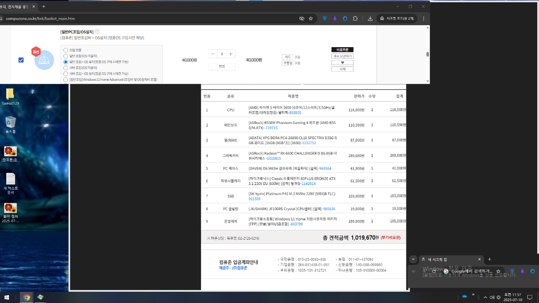The width and height of the screenshot is (539, 303).
Task: Open the Chrome three-dot menu
Action: (423, 18)
